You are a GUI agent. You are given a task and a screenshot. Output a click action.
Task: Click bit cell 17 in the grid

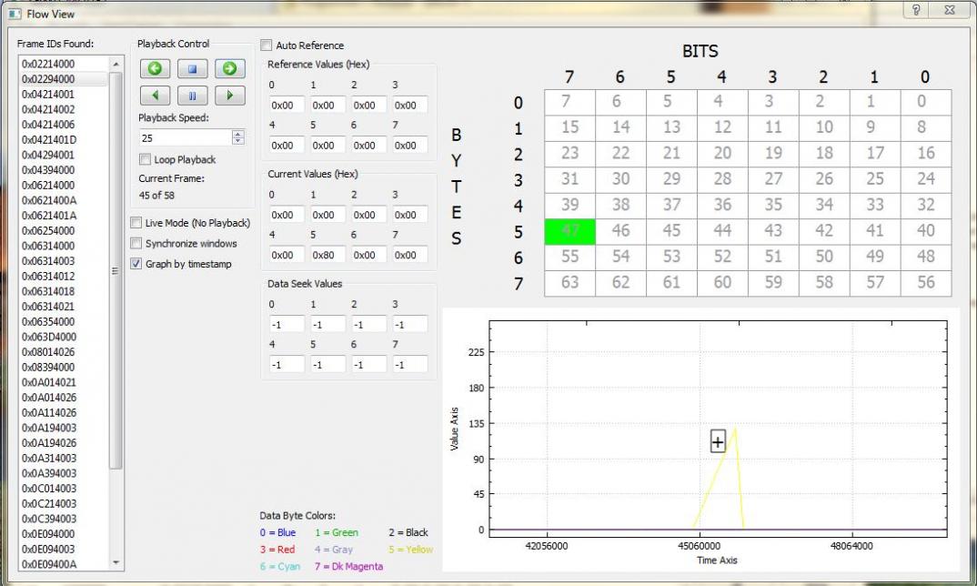pos(875,154)
